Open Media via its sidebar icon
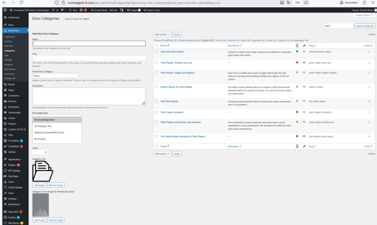 (x=5, y=84)
